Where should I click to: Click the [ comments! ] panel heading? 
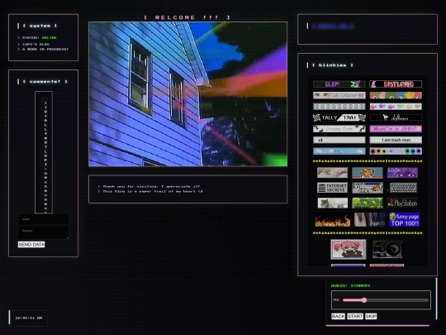coord(45,81)
